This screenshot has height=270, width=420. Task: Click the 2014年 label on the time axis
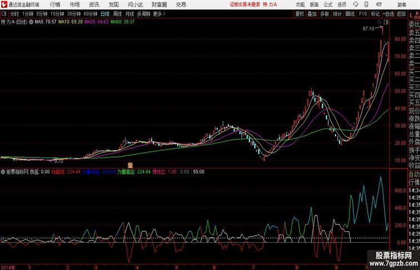coord(8,267)
